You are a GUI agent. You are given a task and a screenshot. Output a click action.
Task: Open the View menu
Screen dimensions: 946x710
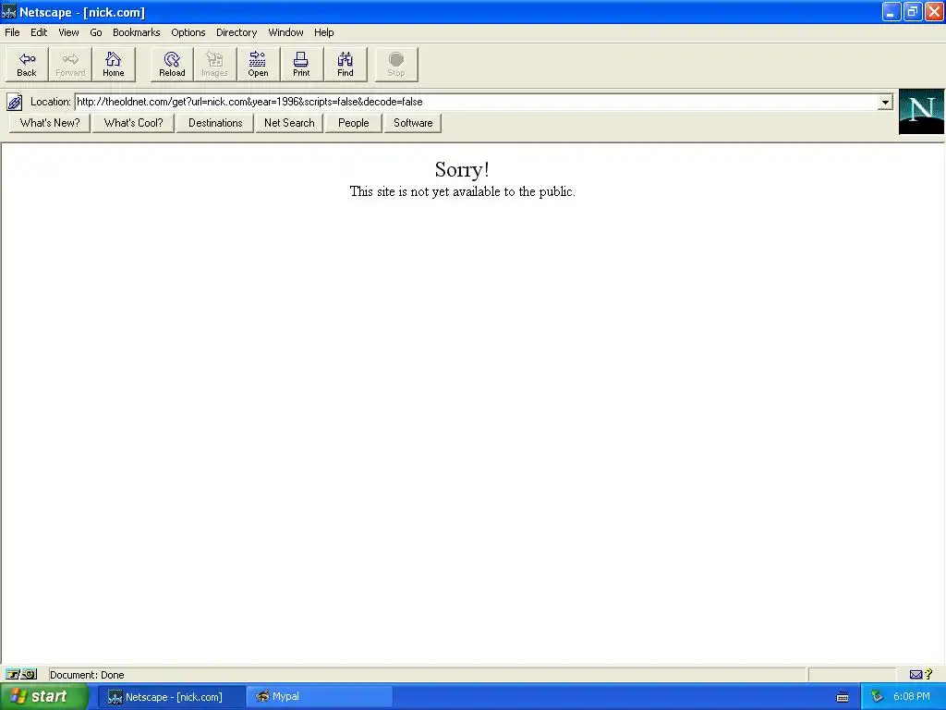tap(68, 32)
